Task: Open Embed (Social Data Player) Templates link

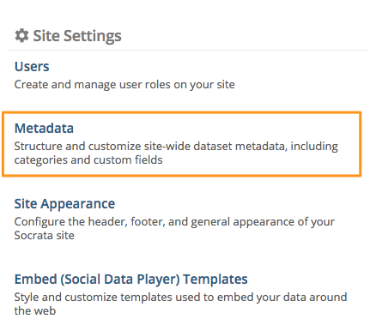Action: 130,280
